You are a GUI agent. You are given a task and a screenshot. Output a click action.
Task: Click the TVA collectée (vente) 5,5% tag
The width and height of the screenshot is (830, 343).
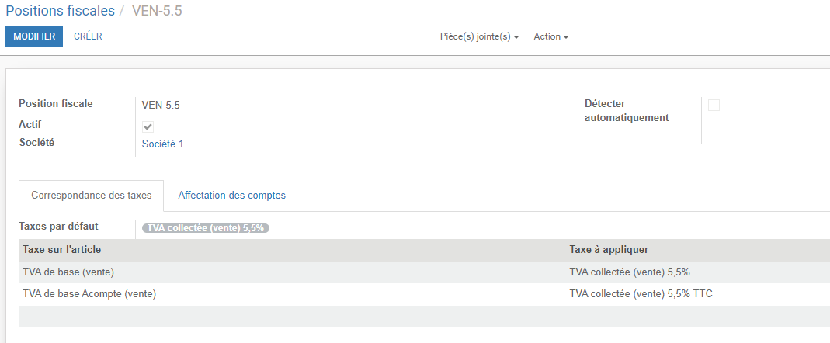(x=206, y=228)
